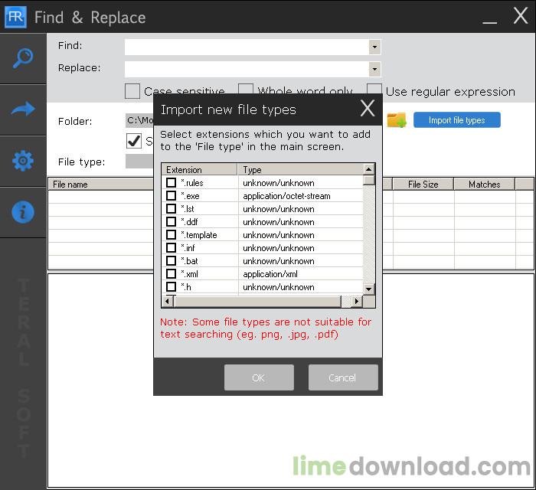Screen dimensions: 536x490
Task: Show the info sidebar icon panel
Action: (23, 212)
